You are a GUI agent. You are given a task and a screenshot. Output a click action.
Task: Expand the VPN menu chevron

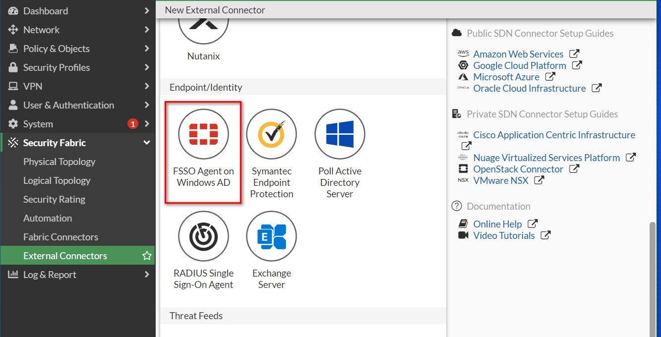[147, 86]
